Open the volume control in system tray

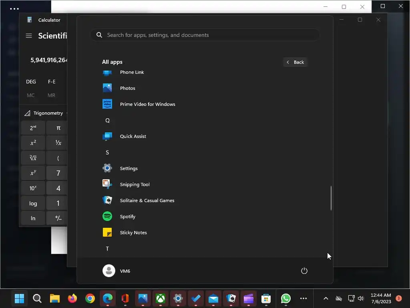[x=361, y=298]
